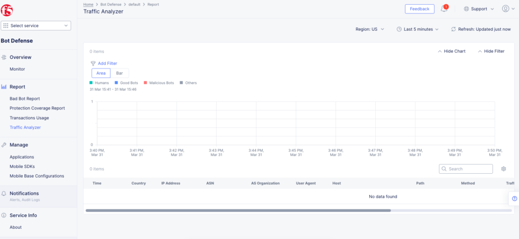Open the user account avatar icon

[x=505, y=9]
